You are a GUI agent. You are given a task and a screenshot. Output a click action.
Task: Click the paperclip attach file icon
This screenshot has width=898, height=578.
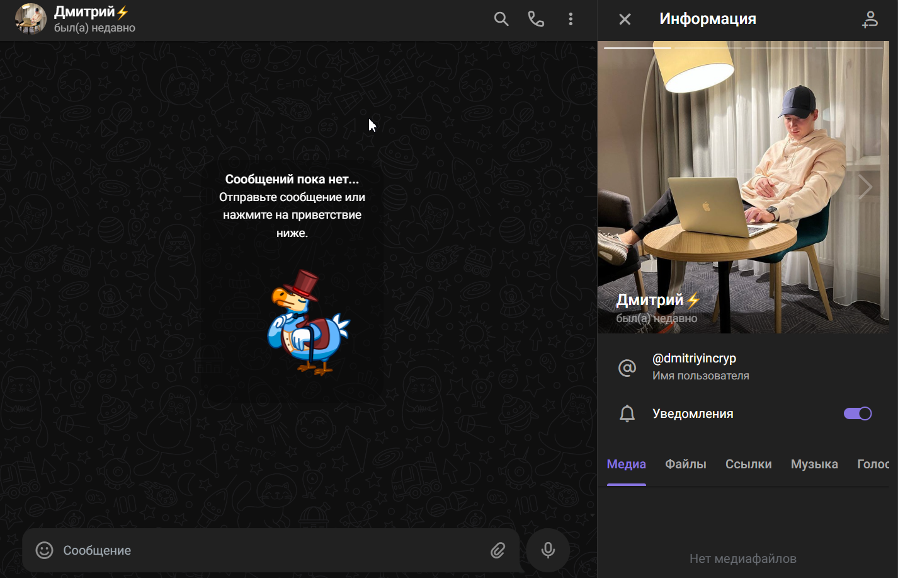497,550
